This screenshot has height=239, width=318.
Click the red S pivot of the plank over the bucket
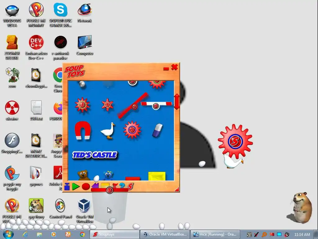[x=110, y=190]
